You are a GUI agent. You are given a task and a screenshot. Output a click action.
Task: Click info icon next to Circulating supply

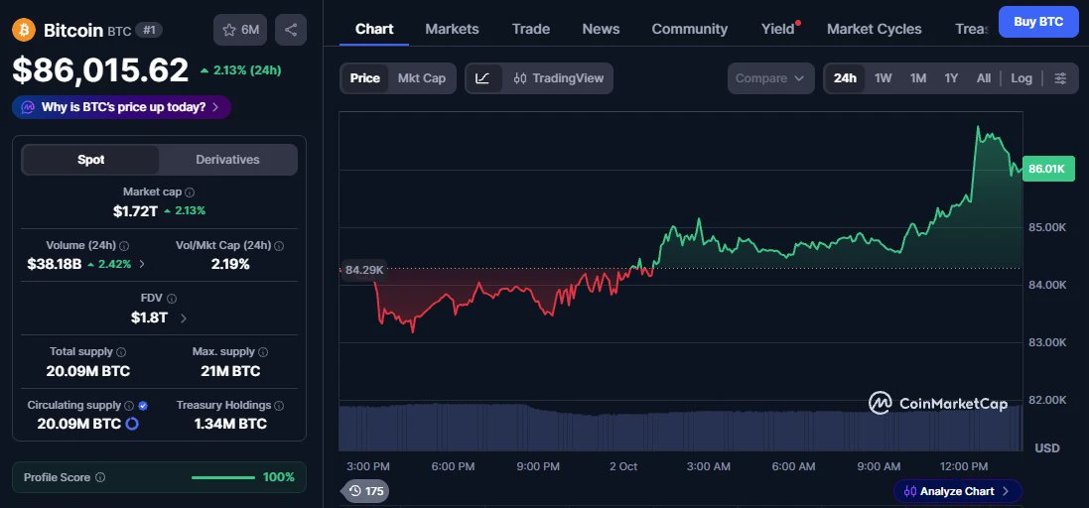128,405
